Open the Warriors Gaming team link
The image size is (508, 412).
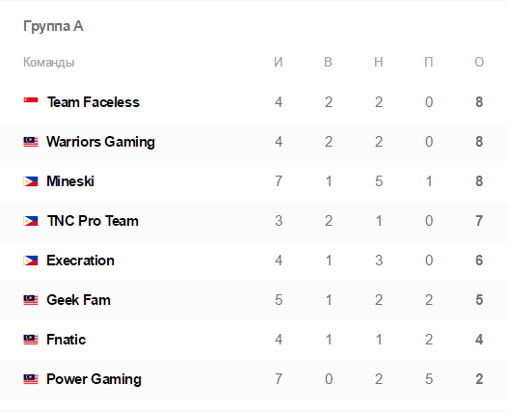[x=101, y=142]
